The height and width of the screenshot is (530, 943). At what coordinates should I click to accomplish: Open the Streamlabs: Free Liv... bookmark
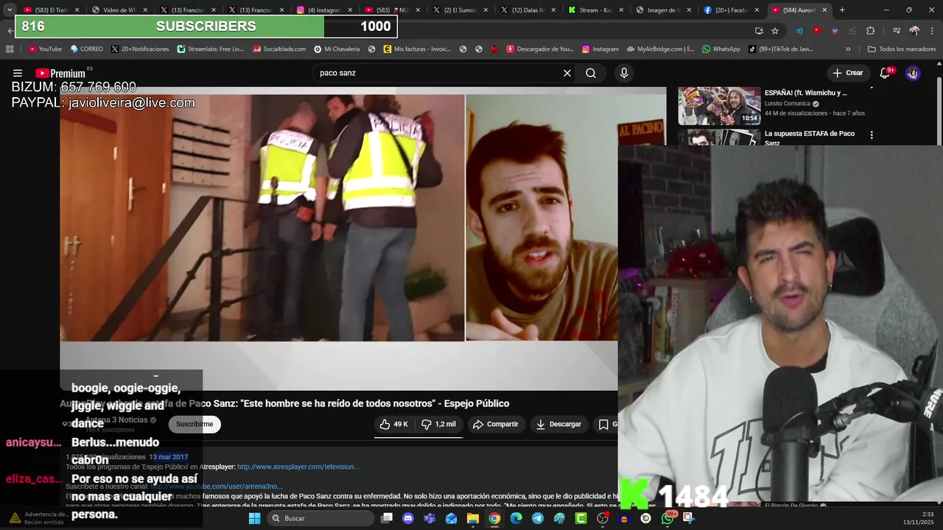point(210,49)
